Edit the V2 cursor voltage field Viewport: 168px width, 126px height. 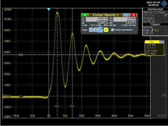(124, 21)
